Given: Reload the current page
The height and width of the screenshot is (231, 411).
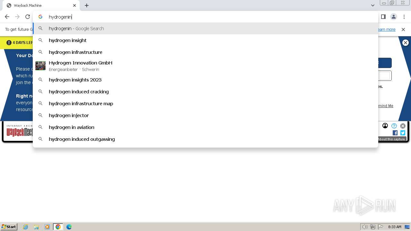Looking at the screenshot, I should (x=28, y=17).
